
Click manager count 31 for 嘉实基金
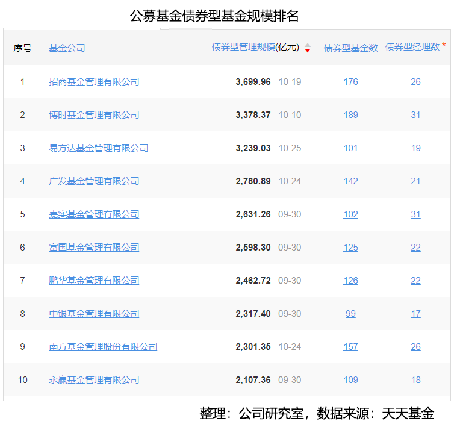pos(415,214)
